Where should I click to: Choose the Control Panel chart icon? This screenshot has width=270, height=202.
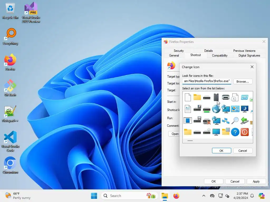pyautogui.click(x=235, y=109)
